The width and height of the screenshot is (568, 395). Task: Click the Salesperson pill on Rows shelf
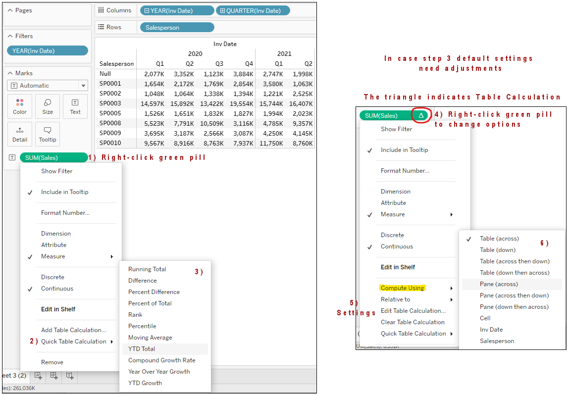pos(177,28)
